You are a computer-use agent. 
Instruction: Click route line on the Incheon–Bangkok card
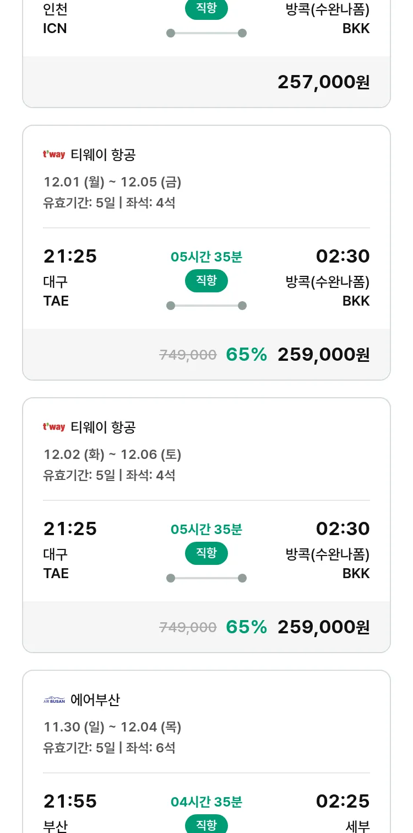[x=206, y=33]
